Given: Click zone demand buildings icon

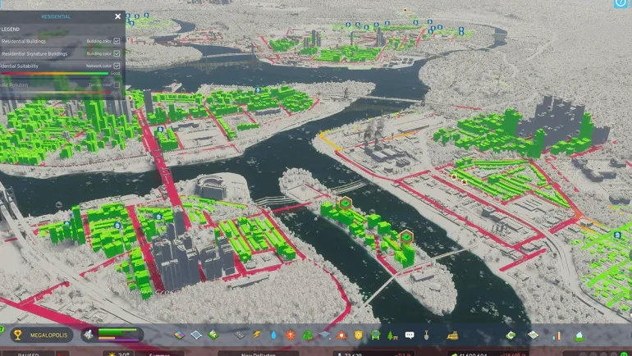Looking at the screenshot, I should click(x=89, y=334).
